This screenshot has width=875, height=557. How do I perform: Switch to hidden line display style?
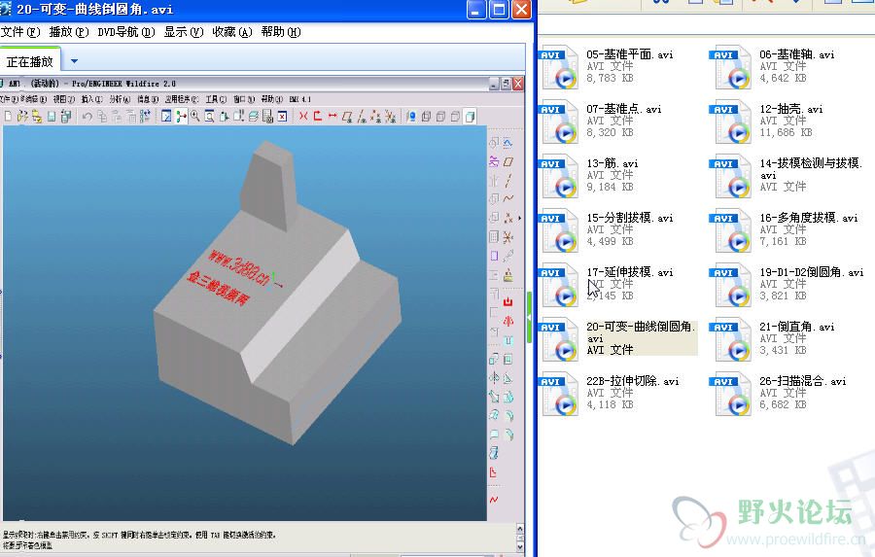tap(440, 116)
